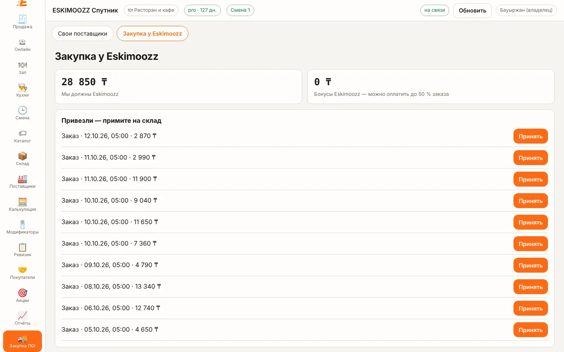The height and width of the screenshot is (352, 564).
Task: Accept the 12.10.26 order for 2 870 ₸
Action: (530, 136)
